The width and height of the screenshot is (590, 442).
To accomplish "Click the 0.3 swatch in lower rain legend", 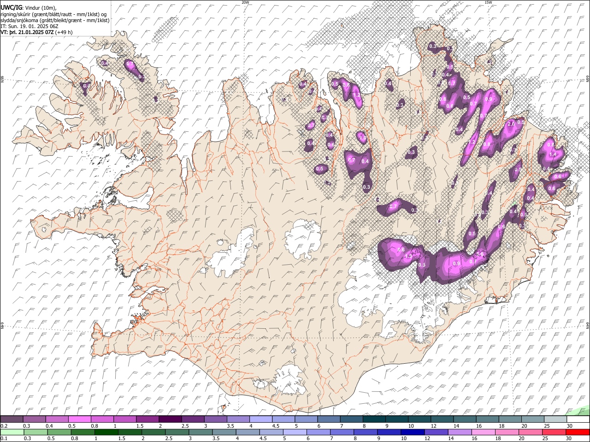I will [35, 432].
